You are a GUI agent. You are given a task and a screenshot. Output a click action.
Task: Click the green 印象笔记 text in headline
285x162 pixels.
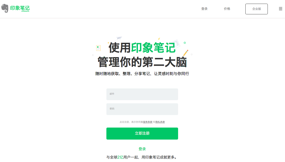click(x=153, y=48)
